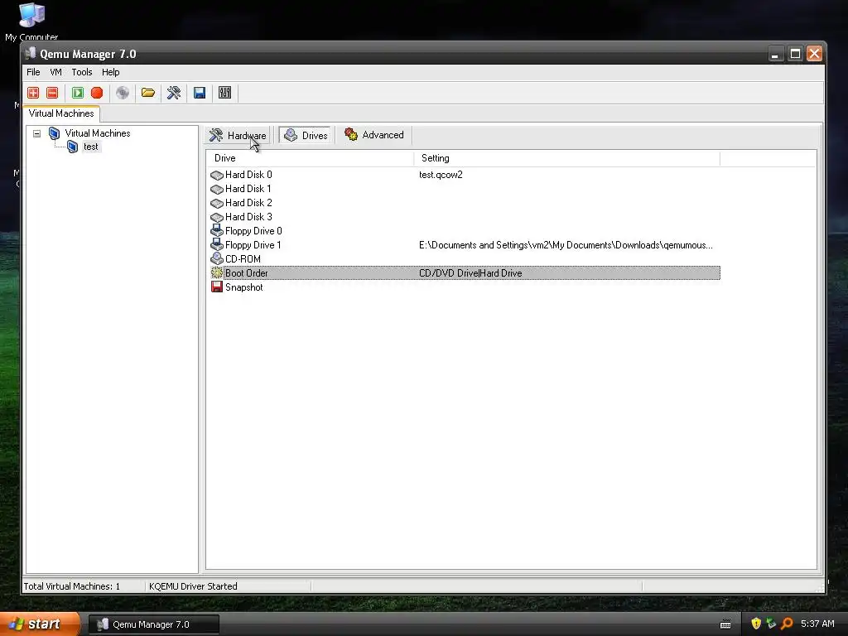Click the E:\Documents and Settings floppy path
The width and height of the screenshot is (848, 636).
click(x=566, y=245)
